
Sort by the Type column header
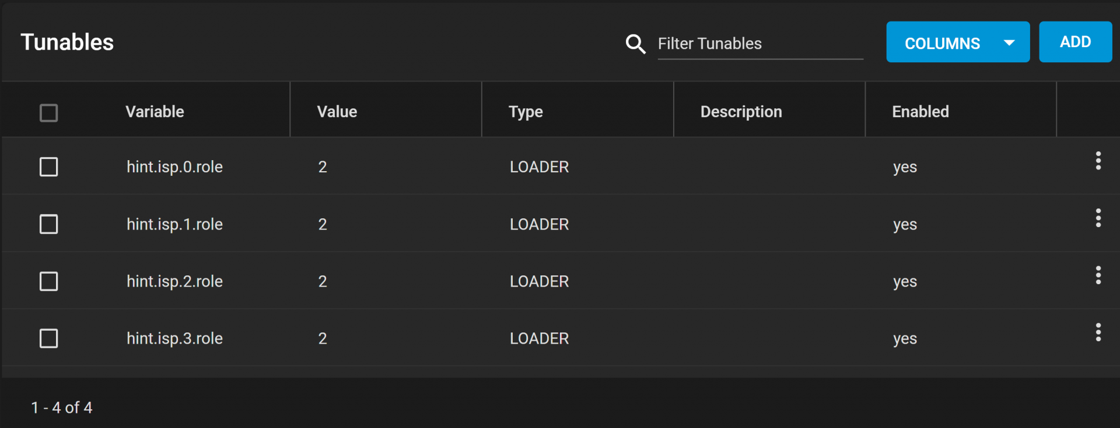click(526, 112)
